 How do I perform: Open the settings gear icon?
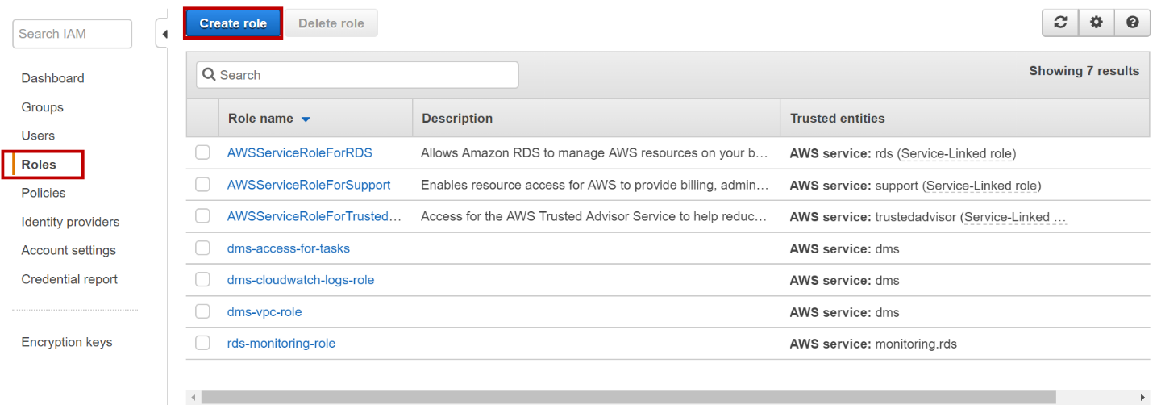point(1097,23)
